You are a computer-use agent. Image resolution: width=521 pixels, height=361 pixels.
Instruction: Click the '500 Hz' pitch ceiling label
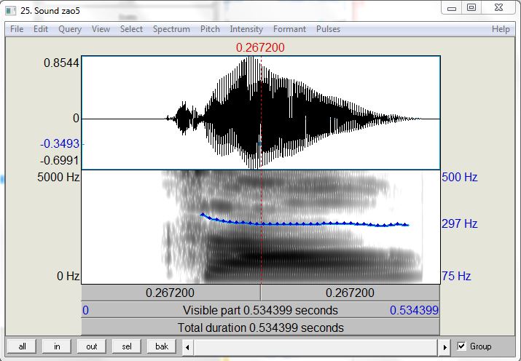pyautogui.click(x=460, y=177)
